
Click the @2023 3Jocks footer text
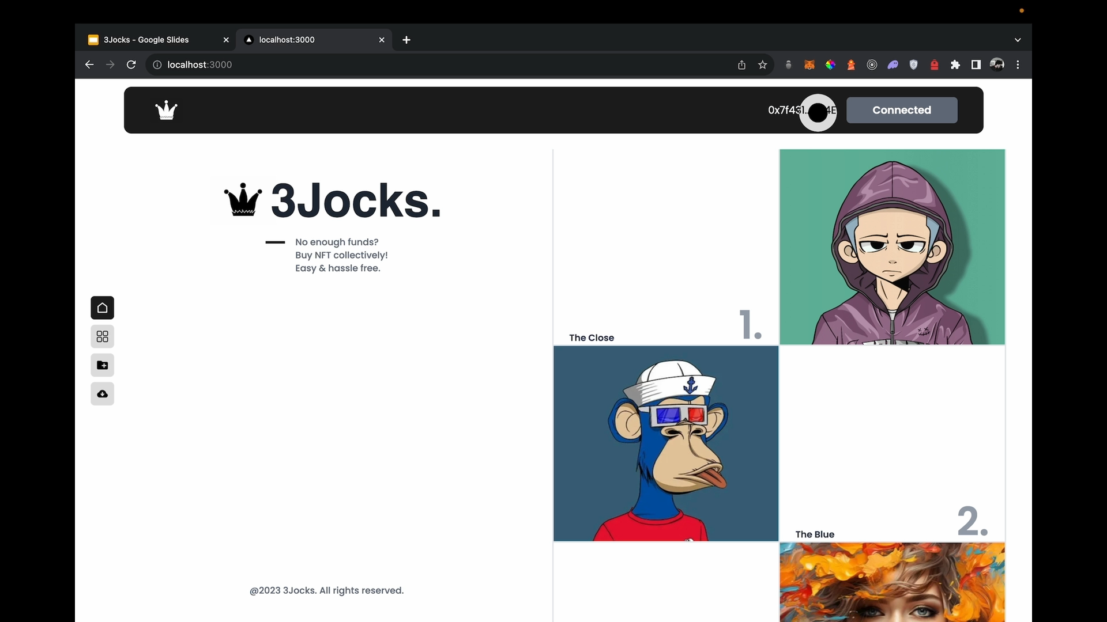pos(326,590)
